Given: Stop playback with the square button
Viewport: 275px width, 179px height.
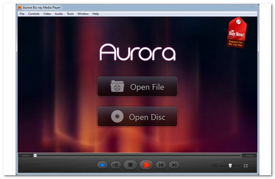Looking at the screenshot, I should coord(130,165).
